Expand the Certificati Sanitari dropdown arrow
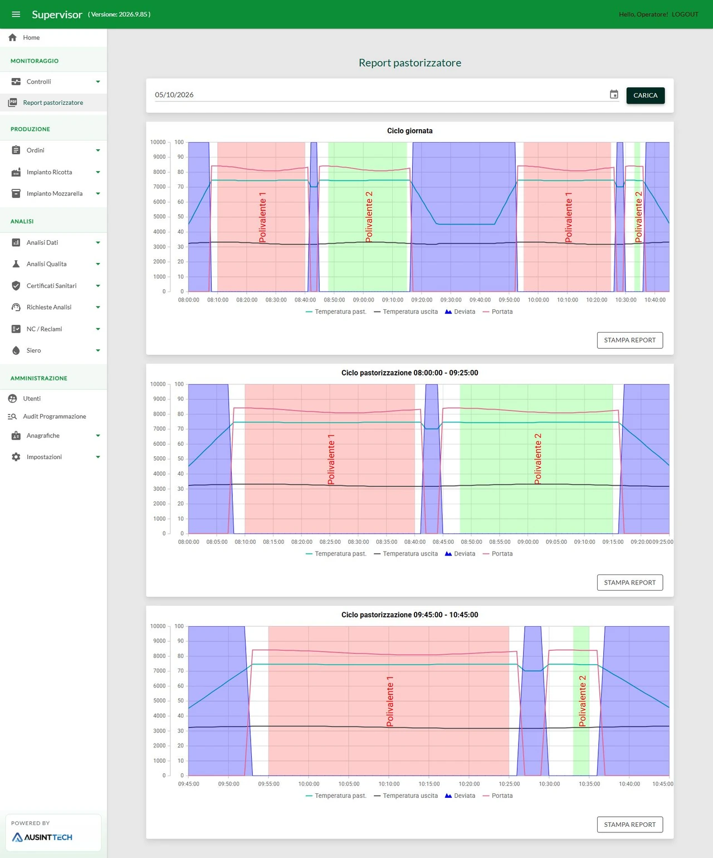 tap(98, 286)
